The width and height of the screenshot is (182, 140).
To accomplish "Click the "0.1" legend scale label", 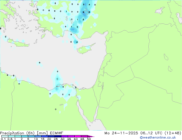I will 3,139.
